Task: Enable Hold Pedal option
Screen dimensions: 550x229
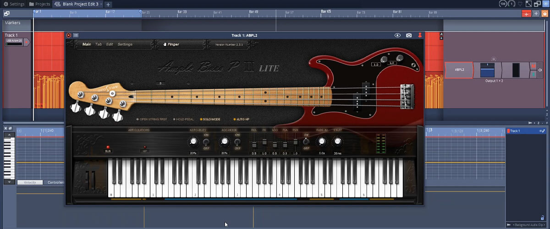Action: 184,119
